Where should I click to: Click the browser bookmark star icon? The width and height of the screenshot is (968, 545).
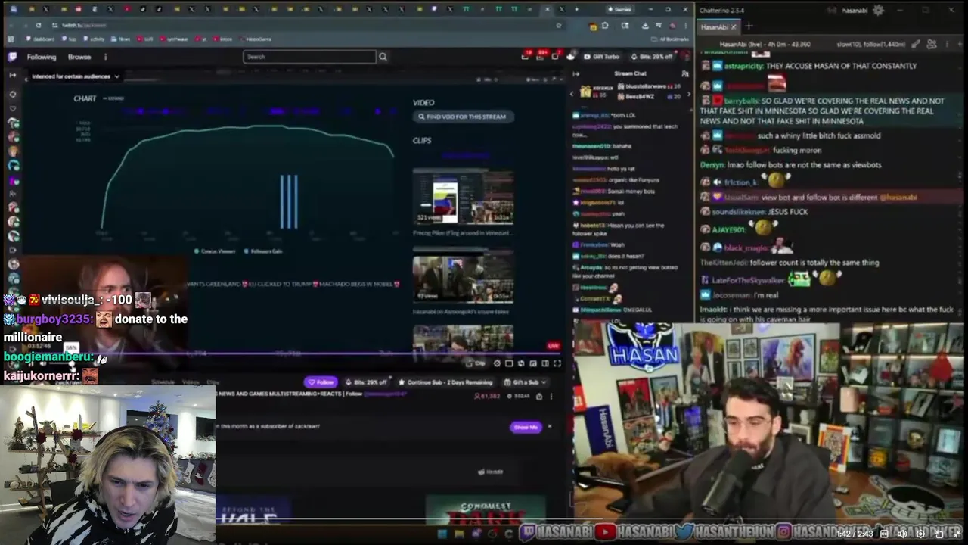[559, 25]
